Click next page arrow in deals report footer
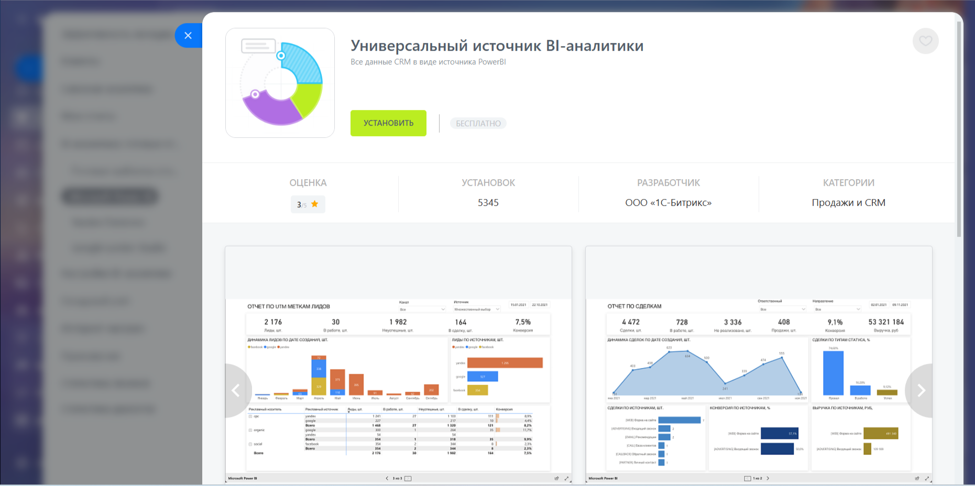Screen dimensions: 975x486 coord(768,478)
